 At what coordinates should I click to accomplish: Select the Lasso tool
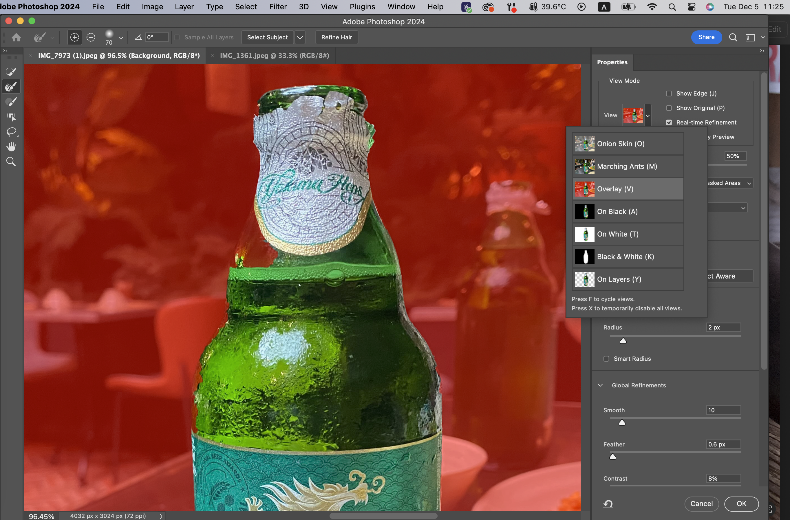11,132
